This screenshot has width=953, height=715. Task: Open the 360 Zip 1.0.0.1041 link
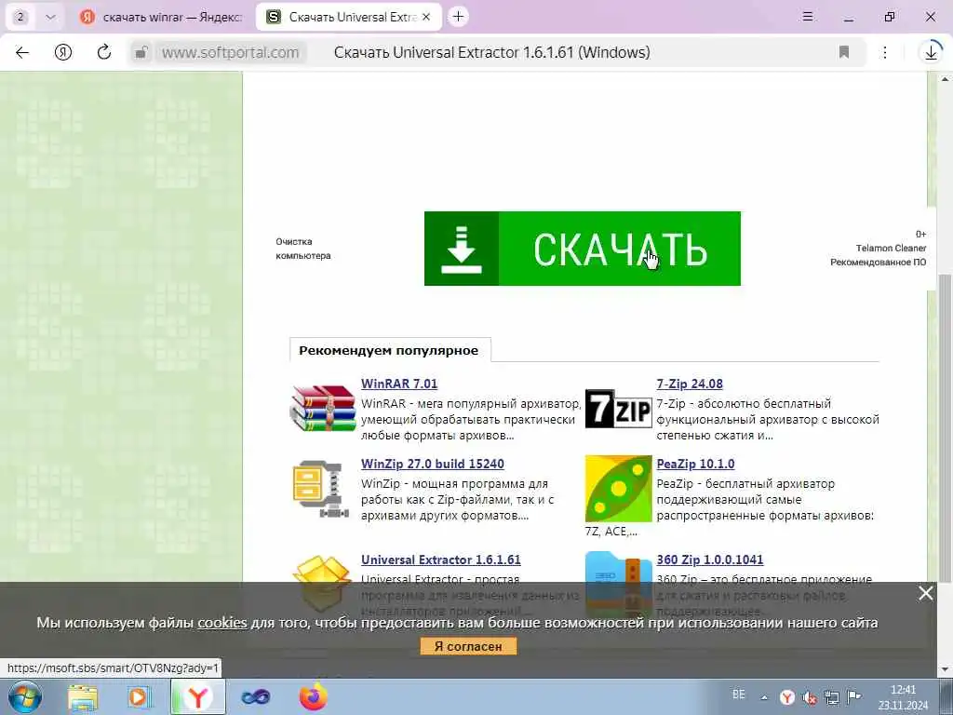(x=710, y=560)
